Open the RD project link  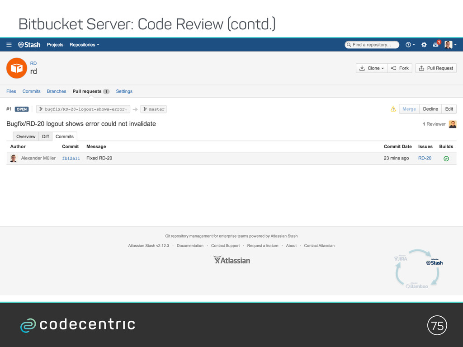tap(33, 63)
